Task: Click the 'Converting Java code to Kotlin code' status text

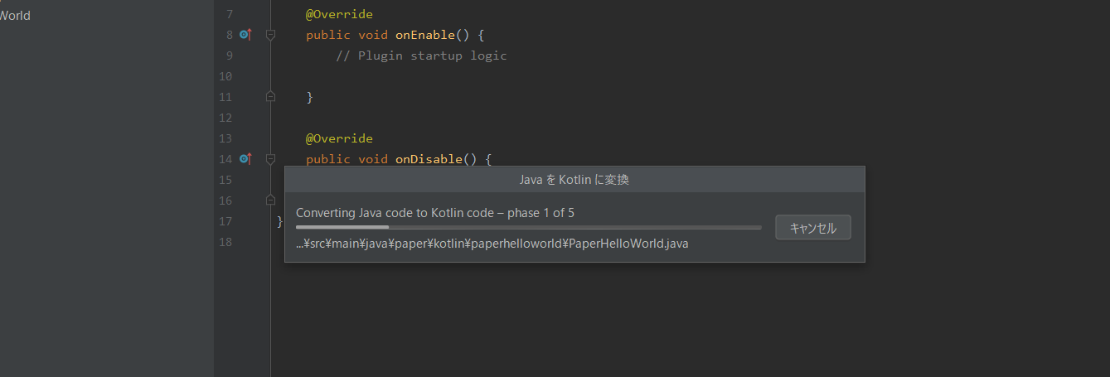Action: pos(435,213)
